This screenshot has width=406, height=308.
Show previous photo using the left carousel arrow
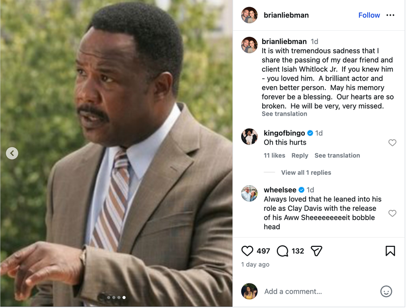(12, 153)
